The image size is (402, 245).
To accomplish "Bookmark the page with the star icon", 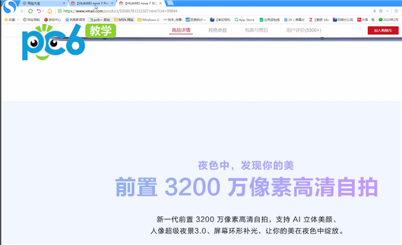I will click(x=381, y=11).
